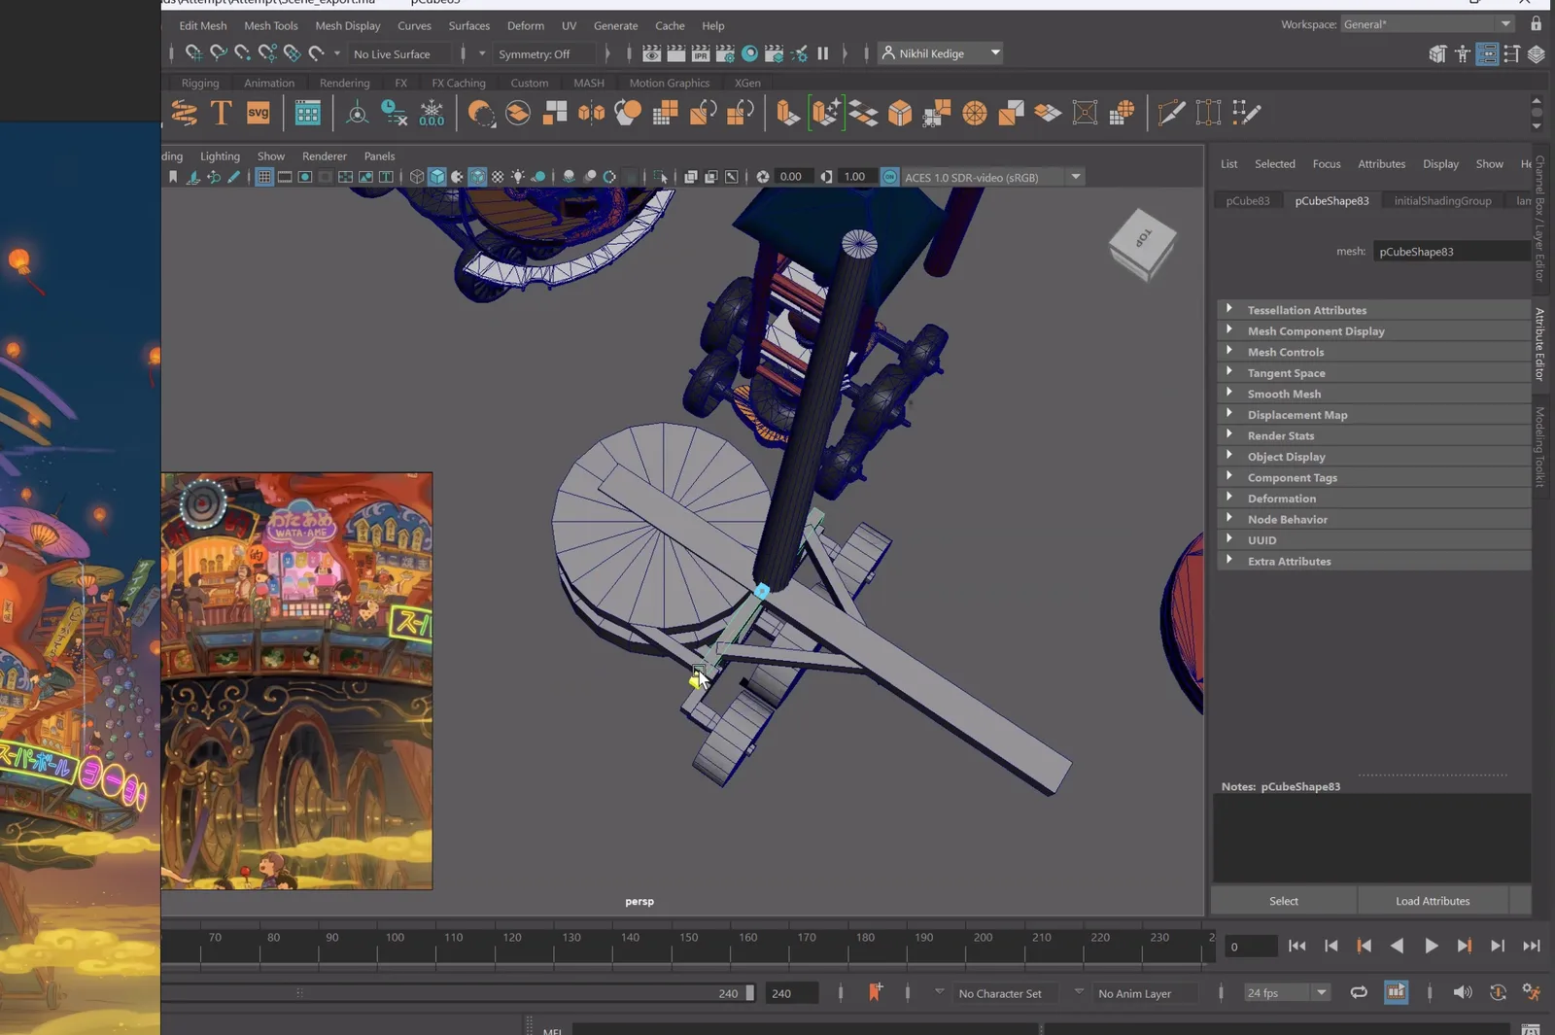The height and width of the screenshot is (1035, 1555).
Task: Click the mesh name field pCubeShape83
Action: pyautogui.click(x=1452, y=252)
